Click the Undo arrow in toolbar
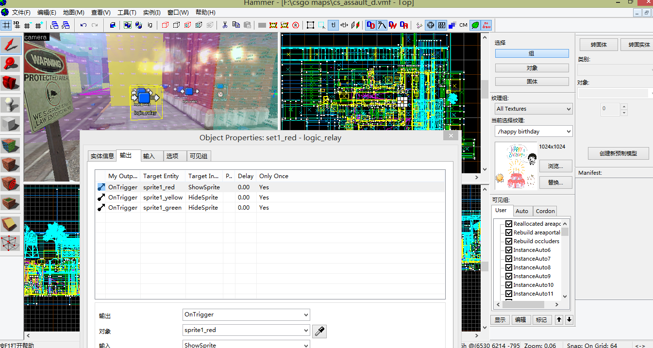The height and width of the screenshot is (348, 653). tap(84, 25)
